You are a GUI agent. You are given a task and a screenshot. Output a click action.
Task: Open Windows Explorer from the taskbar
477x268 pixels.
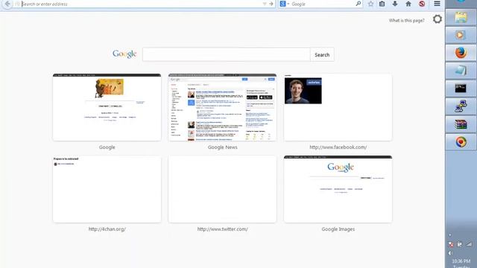pyautogui.click(x=461, y=17)
